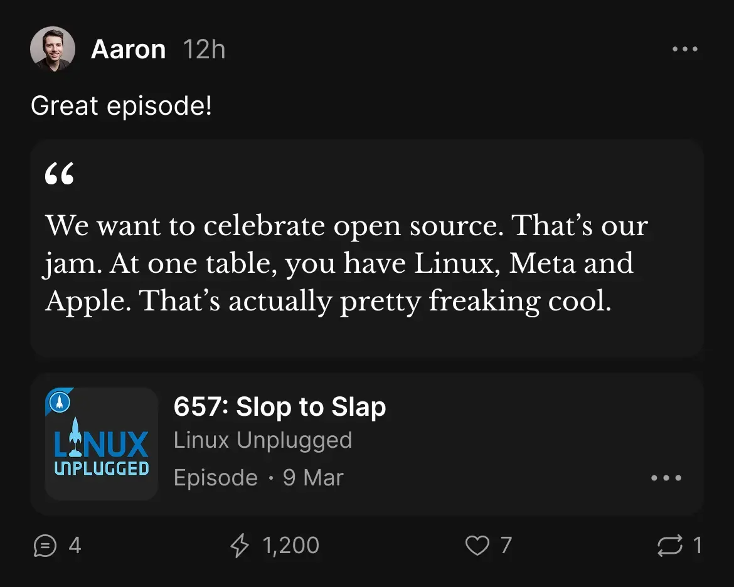Open the quoted open source passage
Image resolution: width=734 pixels, height=587 pixels.
click(x=346, y=263)
